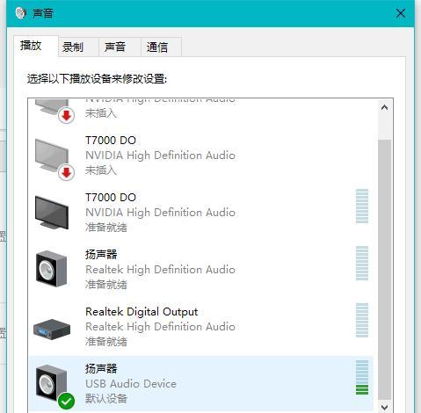Screen dimensions: 421x413
Task: Click the red unplugged arrow on T7000 DO
Action: (x=66, y=172)
